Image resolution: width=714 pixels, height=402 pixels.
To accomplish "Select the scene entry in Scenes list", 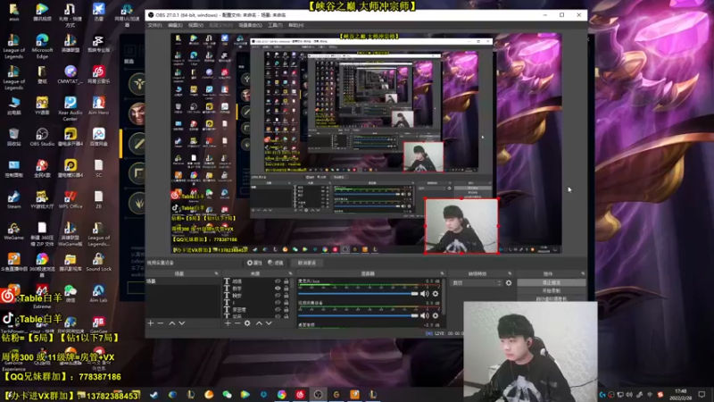I will click(x=182, y=281).
